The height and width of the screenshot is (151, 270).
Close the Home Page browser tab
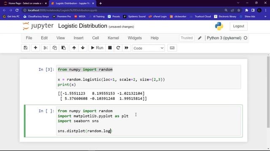click(46, 3)
